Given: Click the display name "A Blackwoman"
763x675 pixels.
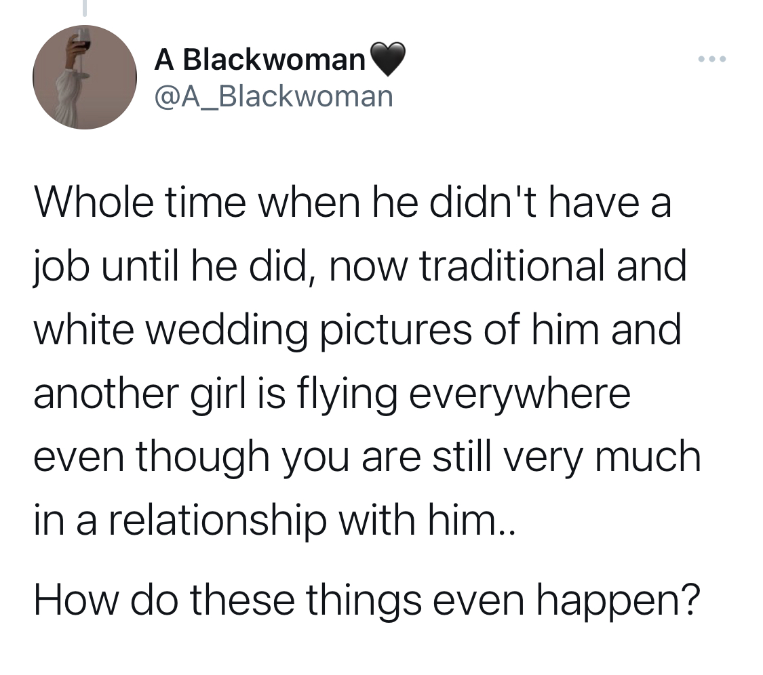Looking at the screenshot, I should click(260, 60).
